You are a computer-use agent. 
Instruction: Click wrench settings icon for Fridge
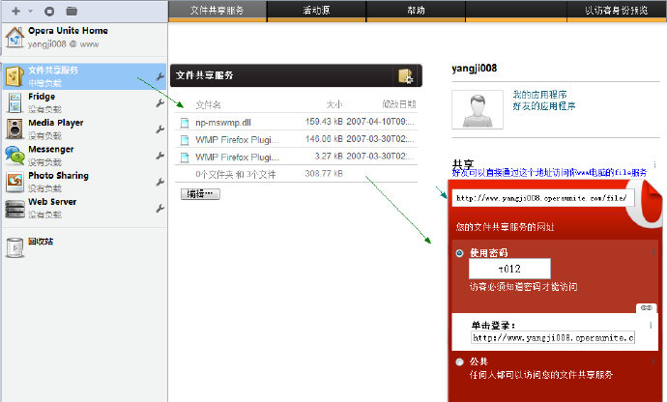pos(159,103)
